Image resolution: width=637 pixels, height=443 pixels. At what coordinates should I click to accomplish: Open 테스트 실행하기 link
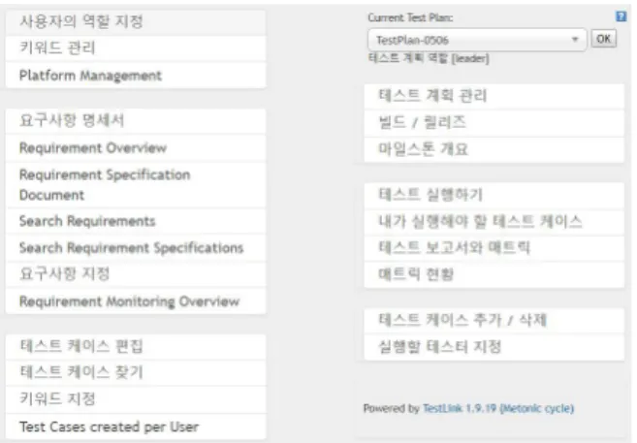coord(494,195)
